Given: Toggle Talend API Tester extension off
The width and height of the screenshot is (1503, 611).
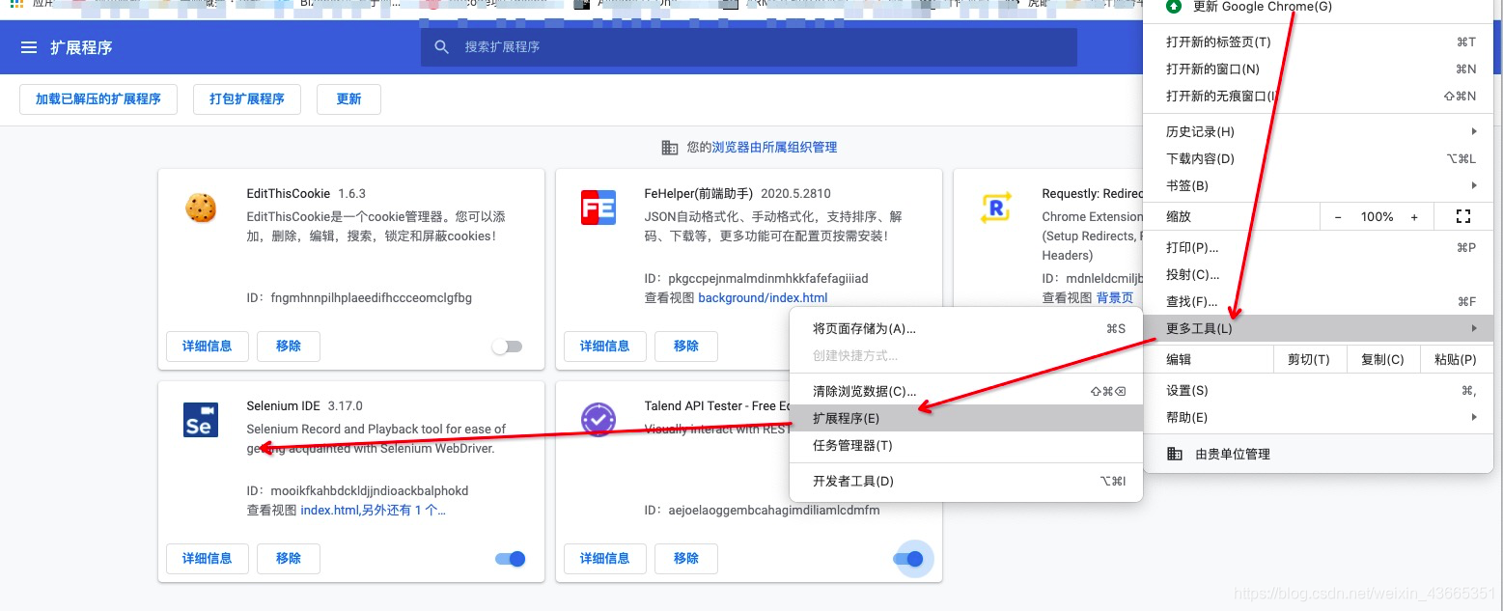Looking at the screenshot, I should coord(908,559).
